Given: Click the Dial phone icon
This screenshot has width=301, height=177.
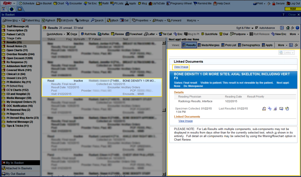Looking at the screenshot, I should (x=224, y=34).
